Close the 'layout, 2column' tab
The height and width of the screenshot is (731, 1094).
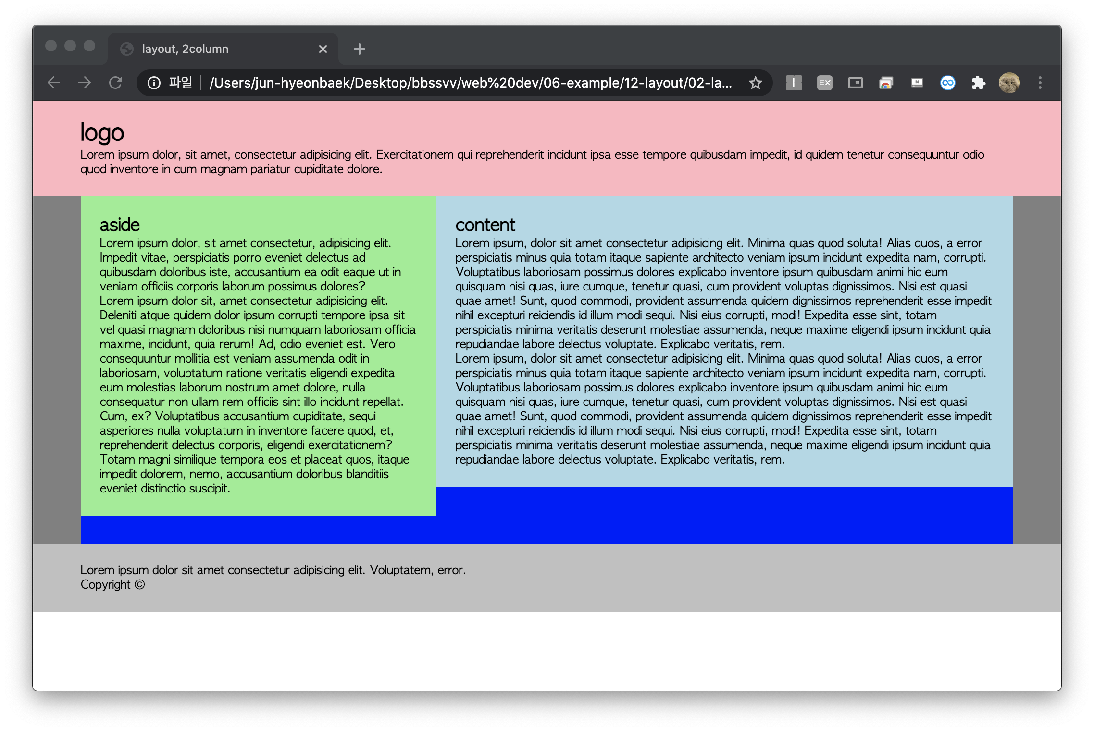coord(323,49)
